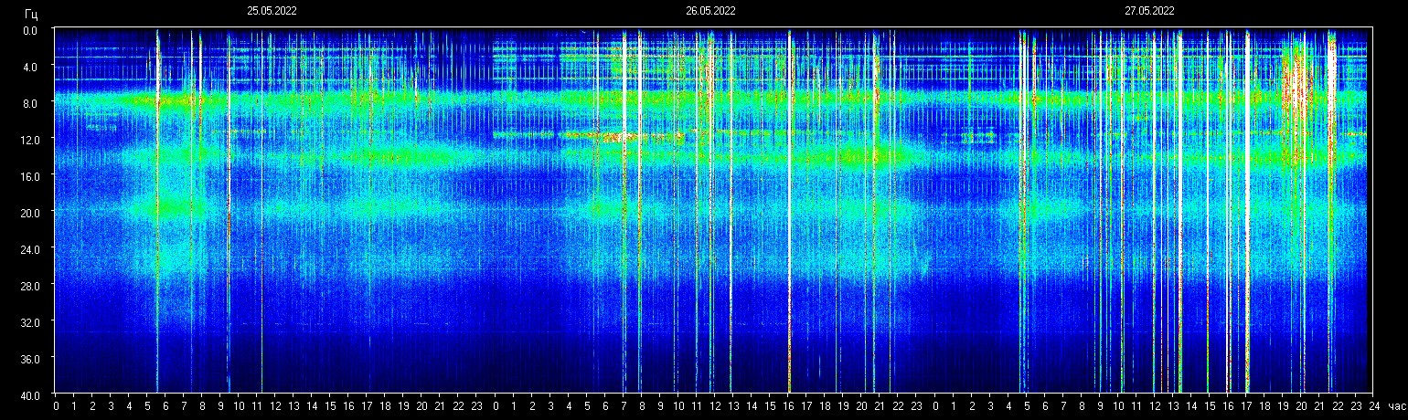Click the час time unit label
Image resolution: width=1408 pixels, height=420 pixels.
click(x=1396, y=406)
